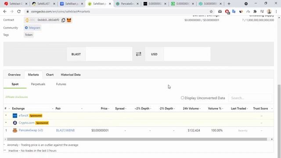The width and height of the screenshot is (281, 158).
Task: Click the BLAST amount input field
Action: click(109, 54)
